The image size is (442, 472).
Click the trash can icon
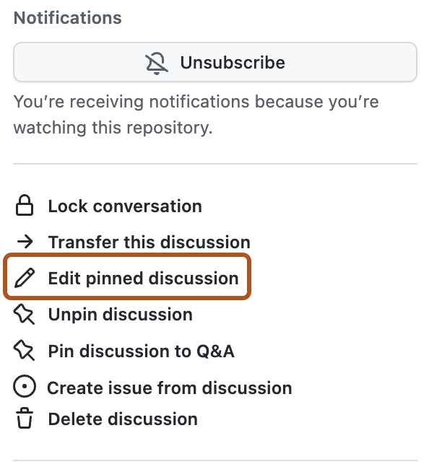(x=25, y=419)
